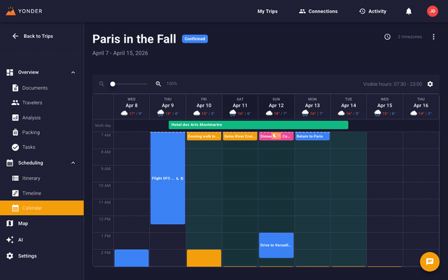Click the zoom in magnifier icon
This screenshot has height=280, width=448.
(158, 84)
